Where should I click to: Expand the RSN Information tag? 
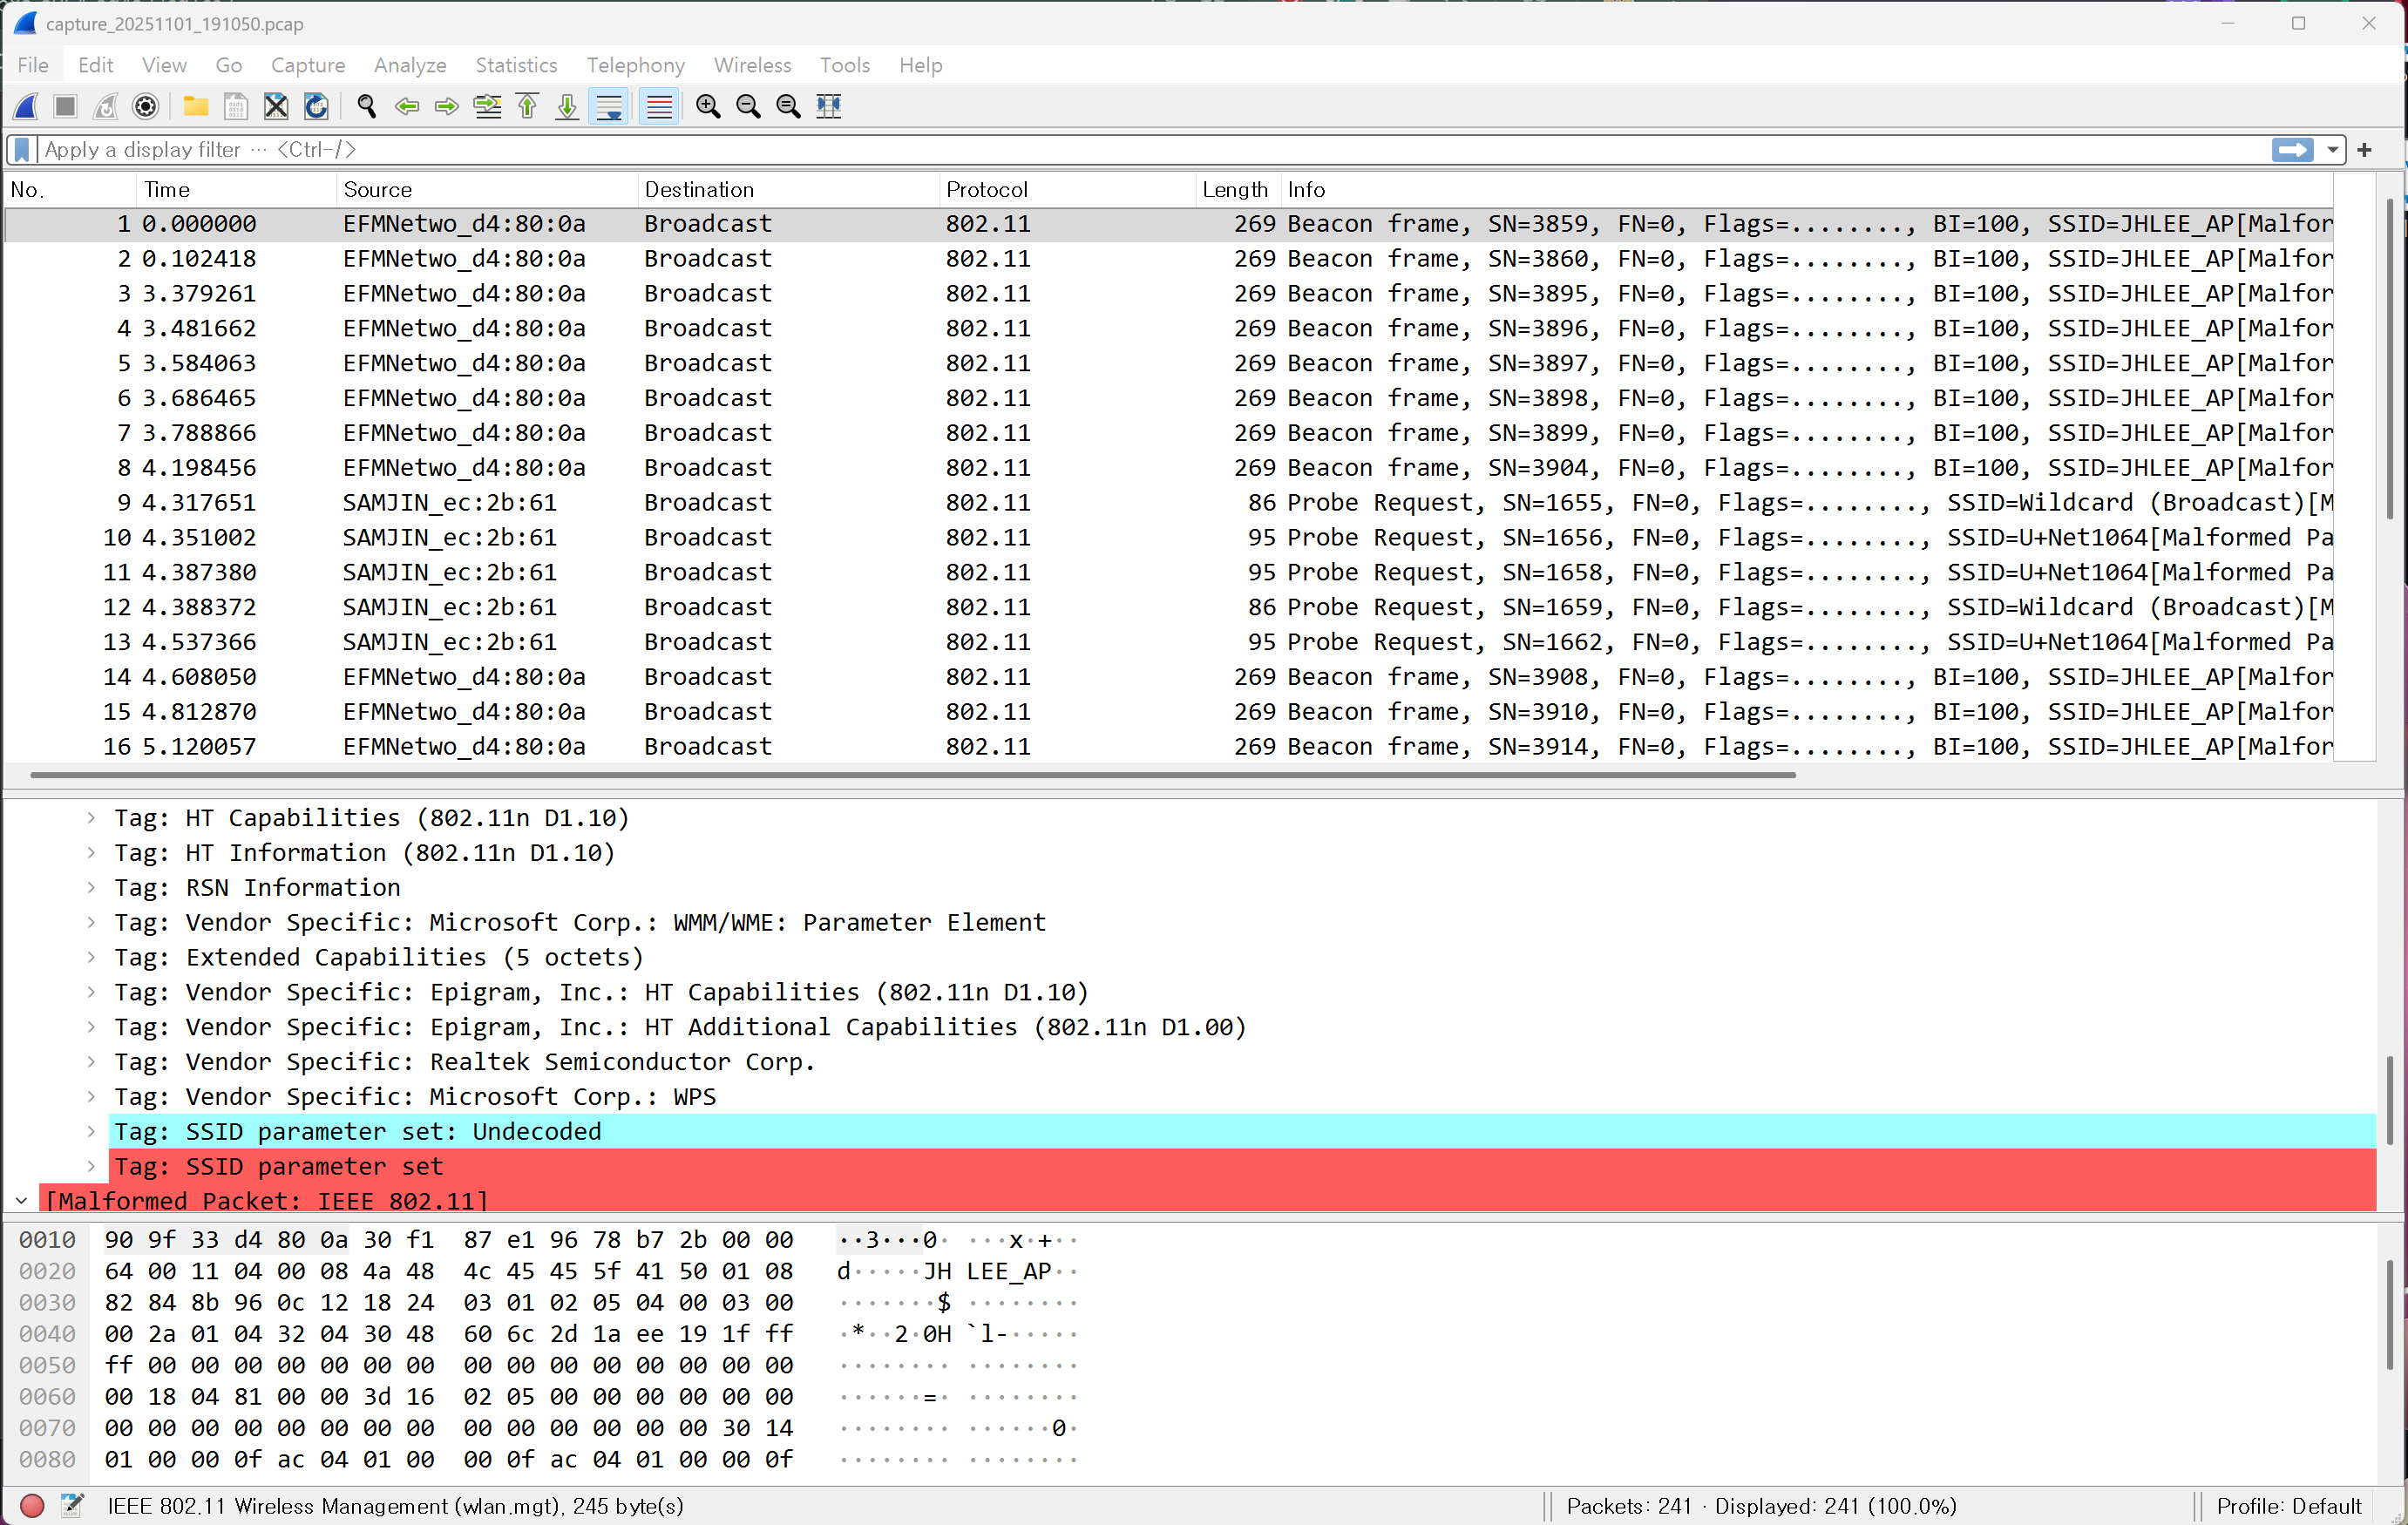tap(91, 887)
